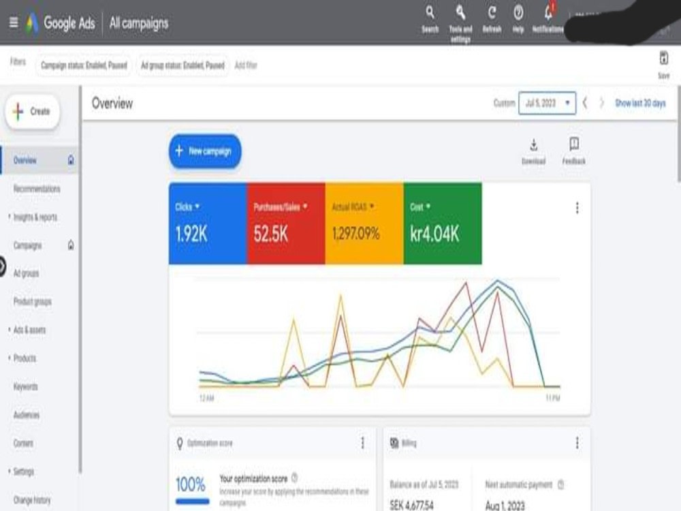Open Change history in the sidebar
This screenshot has width=681, height=511.
pyautogui.click(x=32, y=499)
